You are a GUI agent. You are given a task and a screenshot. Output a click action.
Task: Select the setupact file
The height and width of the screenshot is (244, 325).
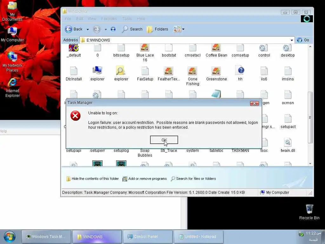click(x=288, y=121)
